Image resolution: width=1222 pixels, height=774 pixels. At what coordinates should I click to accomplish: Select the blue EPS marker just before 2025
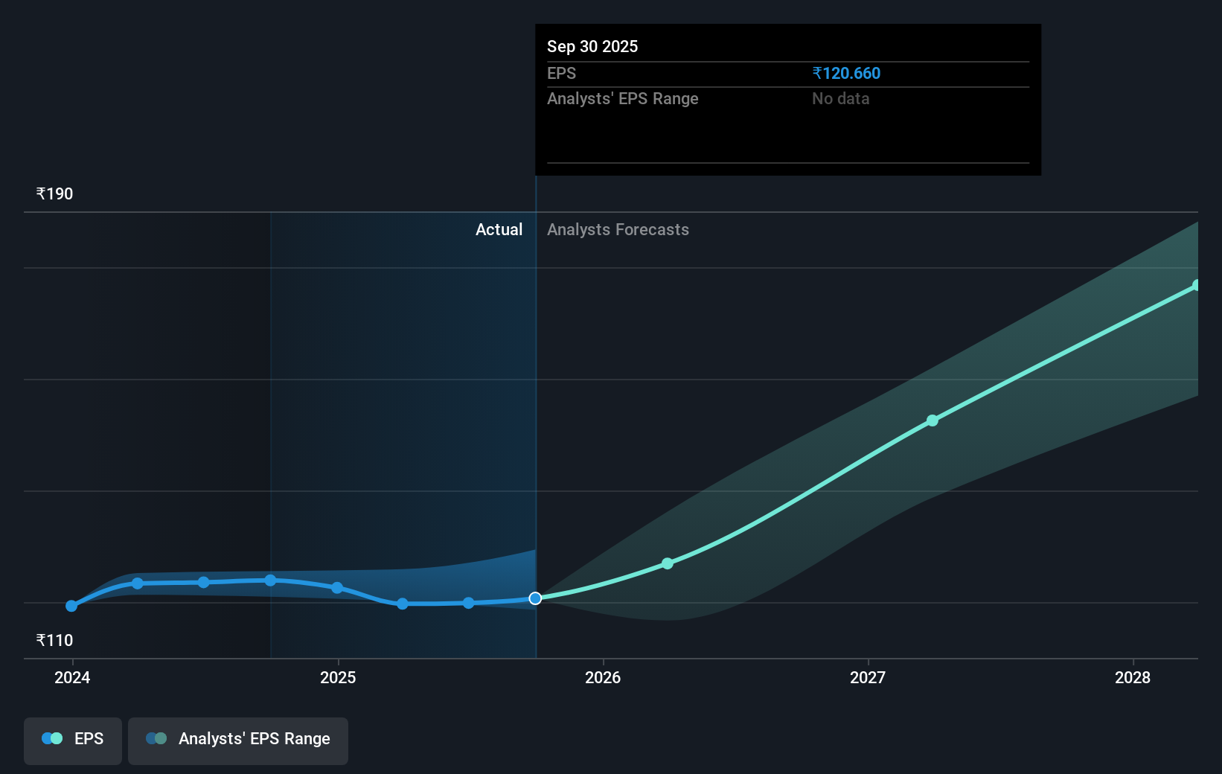tap(339, 588)
